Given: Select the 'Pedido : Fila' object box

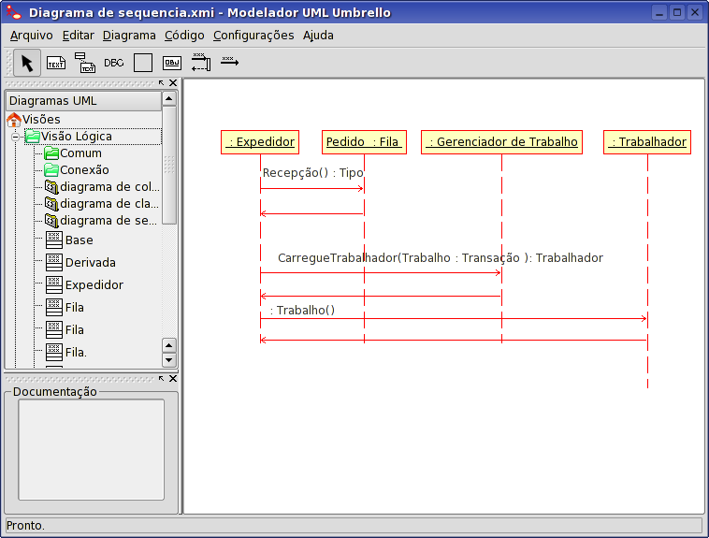Looking at the screenshot, I should [364, 142].
